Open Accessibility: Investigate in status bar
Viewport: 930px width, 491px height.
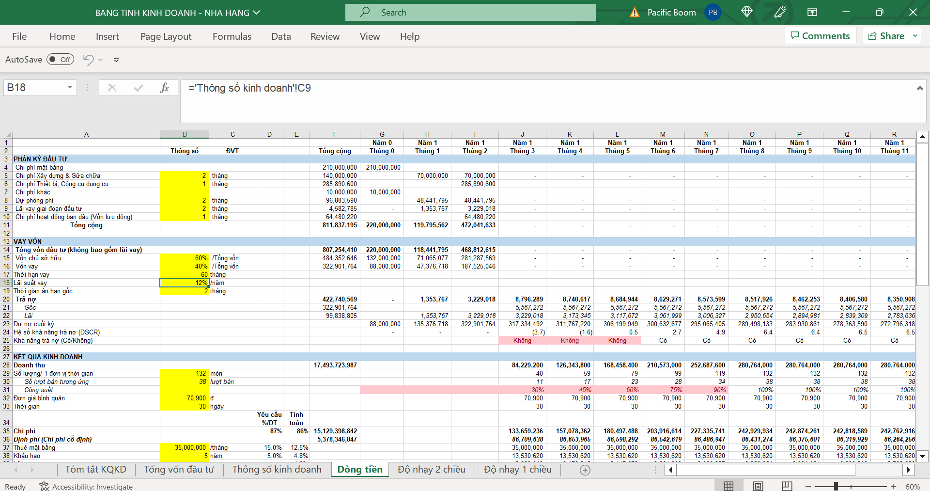coord(86,487)
